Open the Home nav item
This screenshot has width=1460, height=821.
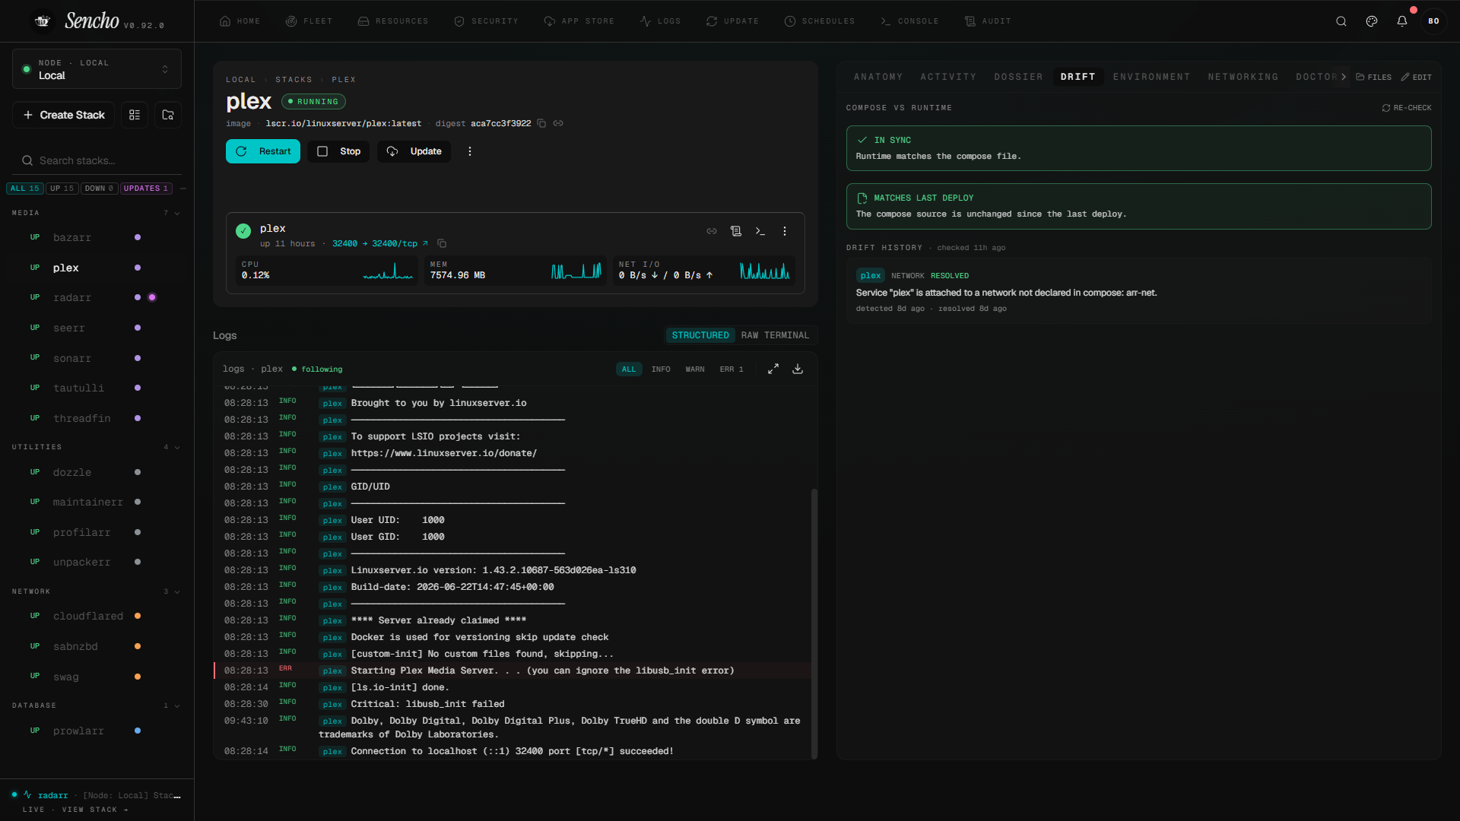click(x=240, y=21)
